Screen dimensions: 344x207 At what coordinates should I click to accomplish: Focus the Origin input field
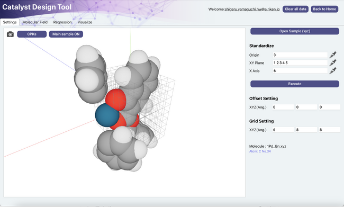300,55
